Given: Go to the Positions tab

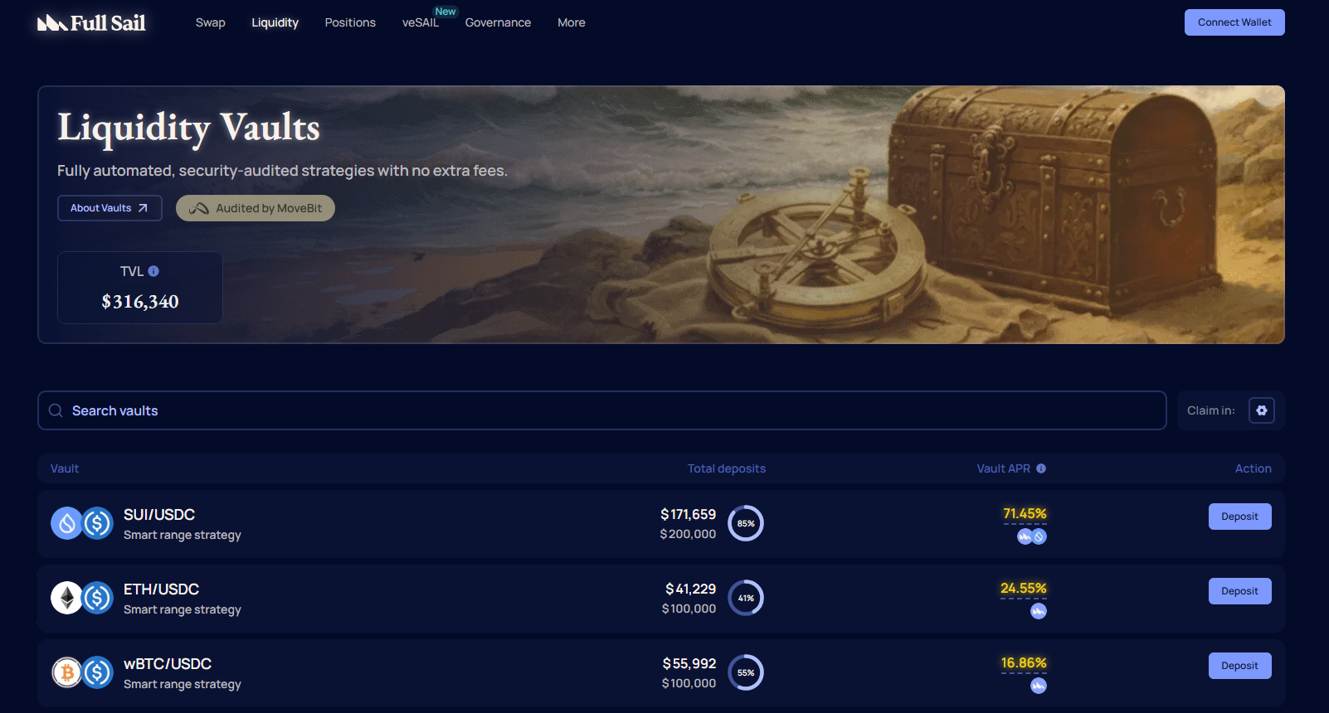Looking at the screenshot, I should 350,22.
